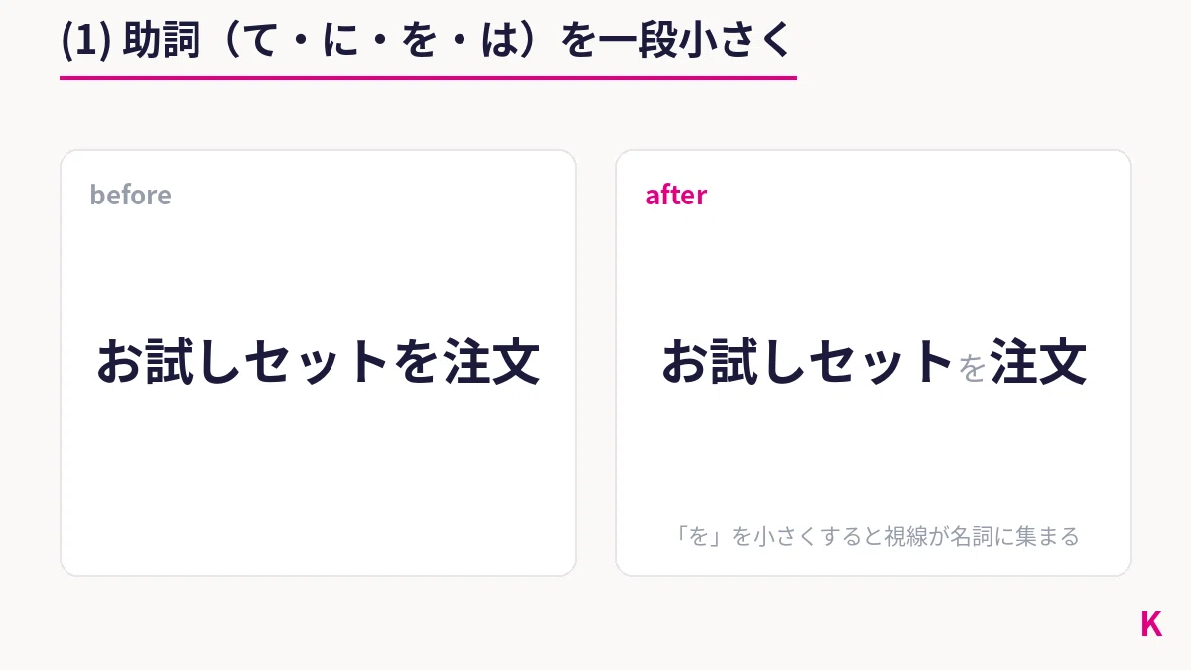Image resolution: width=1191 pixels, height=670 pixels.
Task: Click blank space above the after caption
Action: 873,457
